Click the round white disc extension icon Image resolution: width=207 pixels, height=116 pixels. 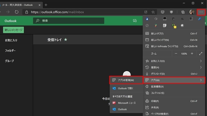[x=182, y=25]
